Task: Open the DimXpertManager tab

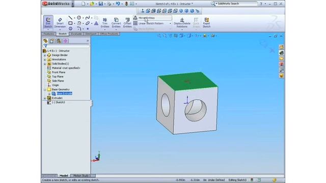Action: pos(66,41)
